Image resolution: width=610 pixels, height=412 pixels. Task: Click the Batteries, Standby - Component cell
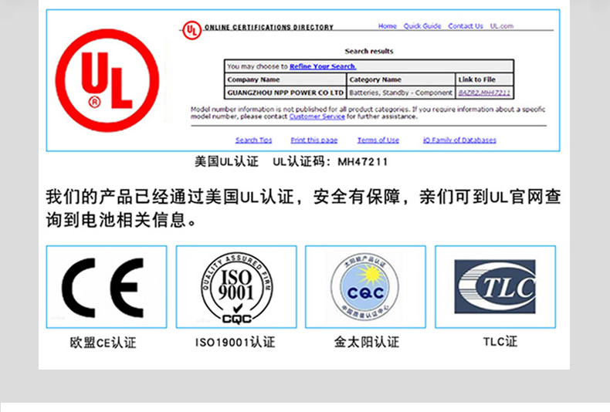tap(401, 93)
